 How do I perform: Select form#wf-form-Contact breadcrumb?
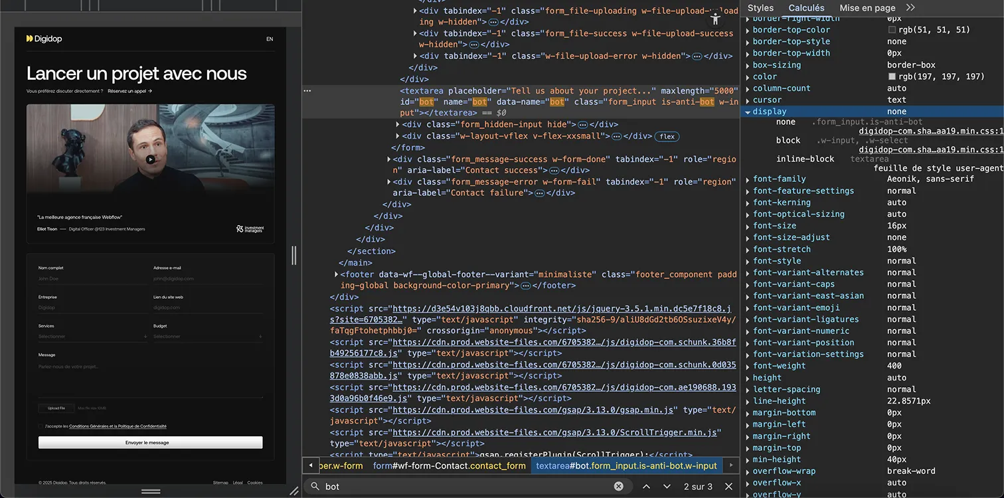tap(449, 465)
